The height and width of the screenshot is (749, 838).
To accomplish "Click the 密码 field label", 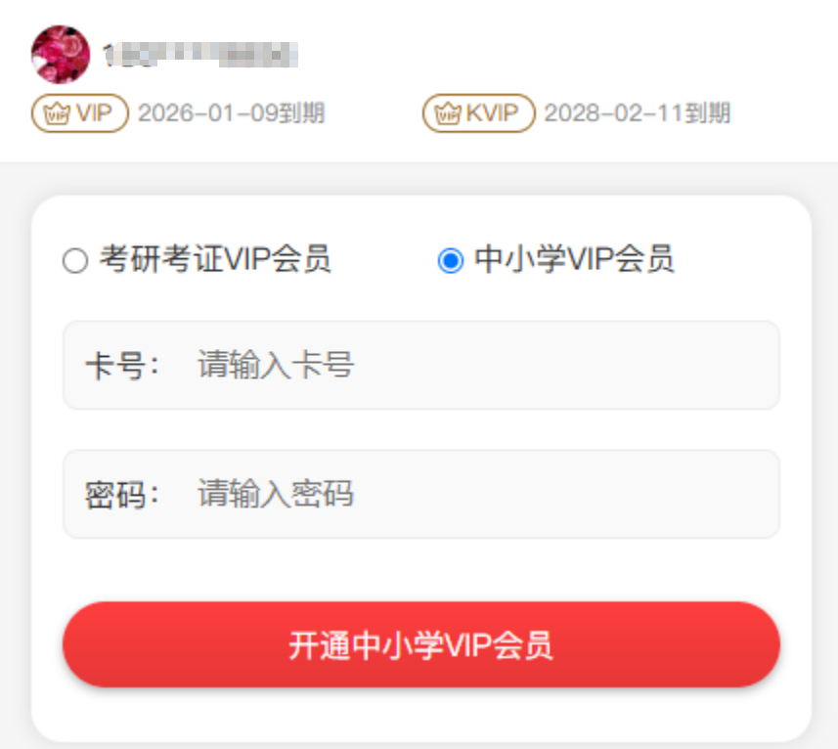I will tap(122, 495).
